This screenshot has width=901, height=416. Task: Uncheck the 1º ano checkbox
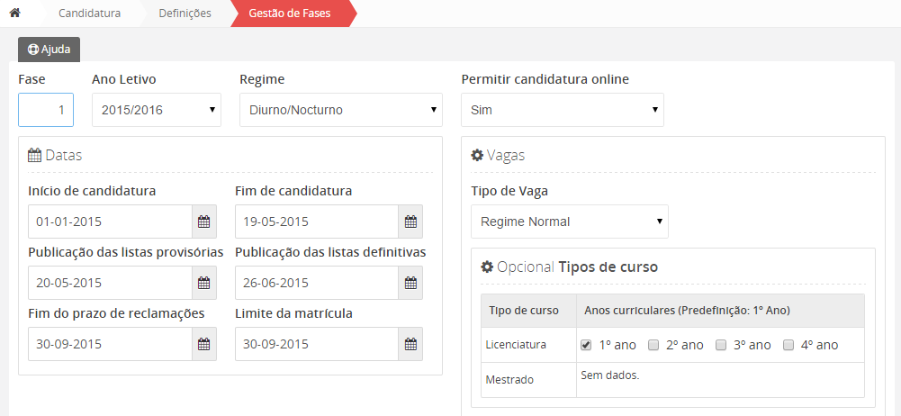[586, 345]
